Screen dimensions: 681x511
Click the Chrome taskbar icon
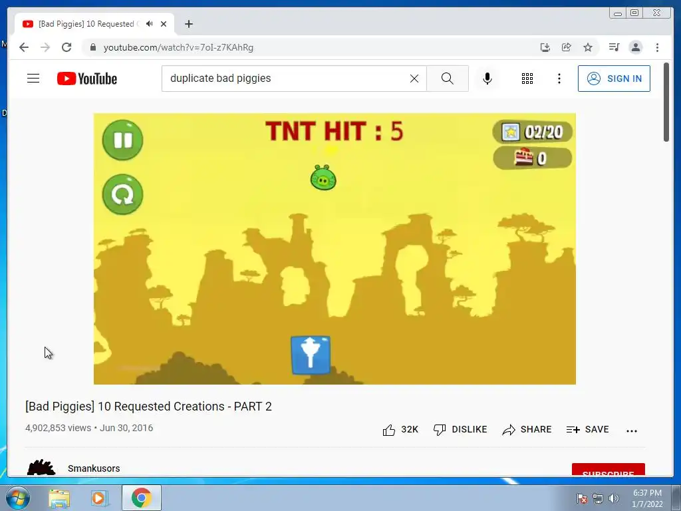141,498
